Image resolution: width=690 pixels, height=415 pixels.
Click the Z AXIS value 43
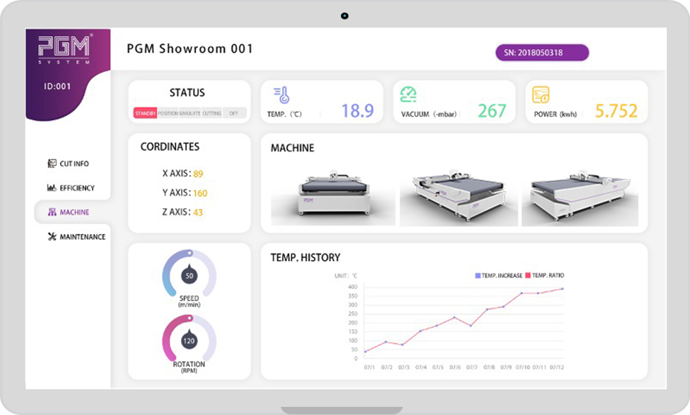tap(198, 213)
